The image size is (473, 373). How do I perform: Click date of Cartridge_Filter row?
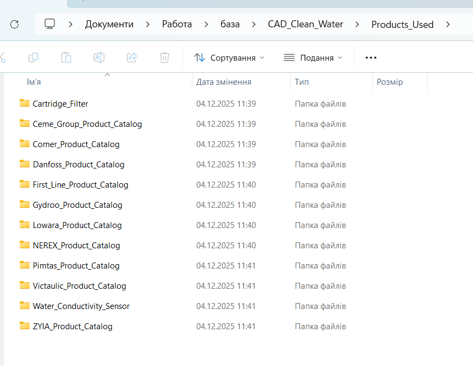click(226, 104)
